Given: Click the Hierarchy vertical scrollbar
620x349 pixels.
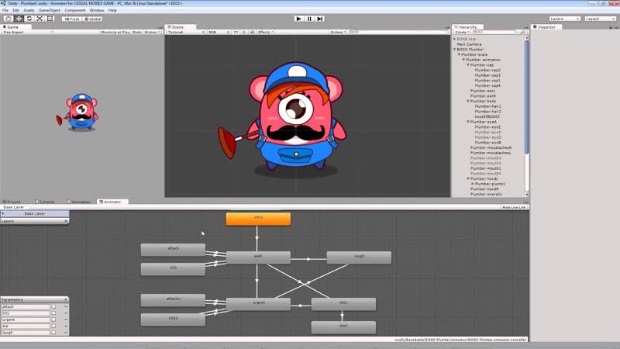Looking at the screenshot, I should tap(526, 96).
